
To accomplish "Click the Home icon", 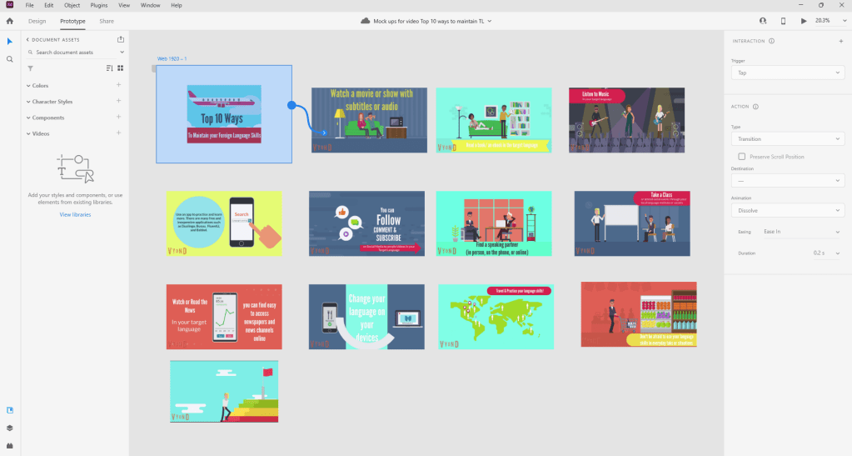I will tap(10, 21).
